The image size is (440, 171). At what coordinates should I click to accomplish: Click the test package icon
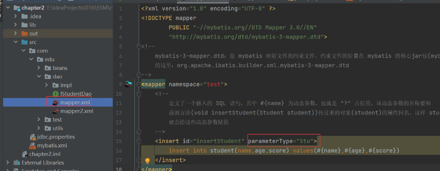(48, 120)
